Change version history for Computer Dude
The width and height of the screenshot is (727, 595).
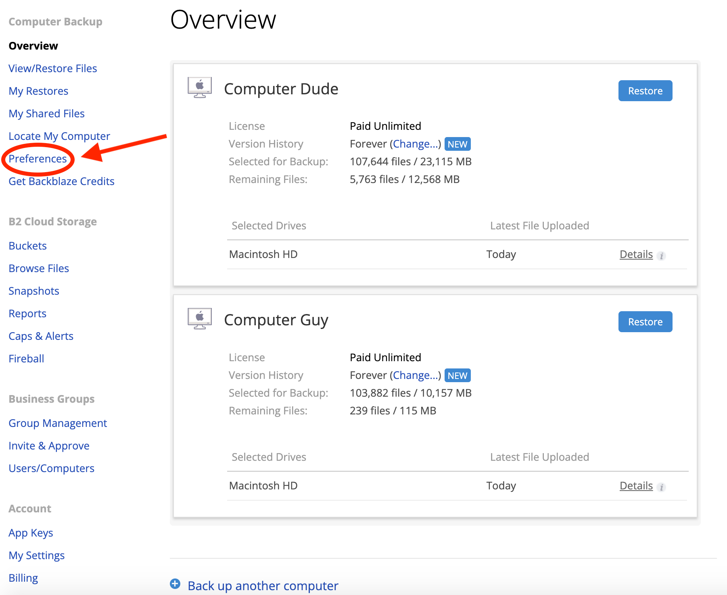pyautogui.click(x=416, y=144)
